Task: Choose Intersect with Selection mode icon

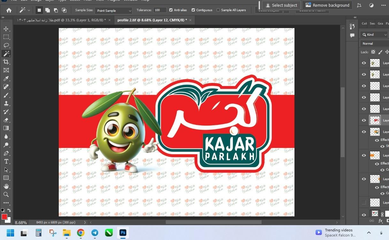Action: 64,10
